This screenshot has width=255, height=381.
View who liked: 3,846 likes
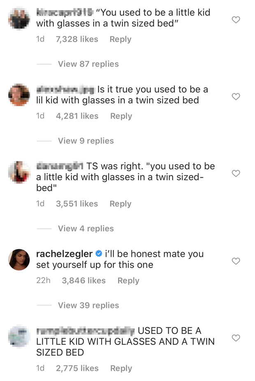click(83, 281)
